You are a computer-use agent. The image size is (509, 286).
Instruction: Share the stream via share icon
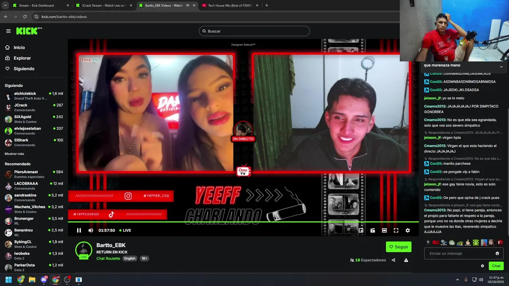point(393,260)
